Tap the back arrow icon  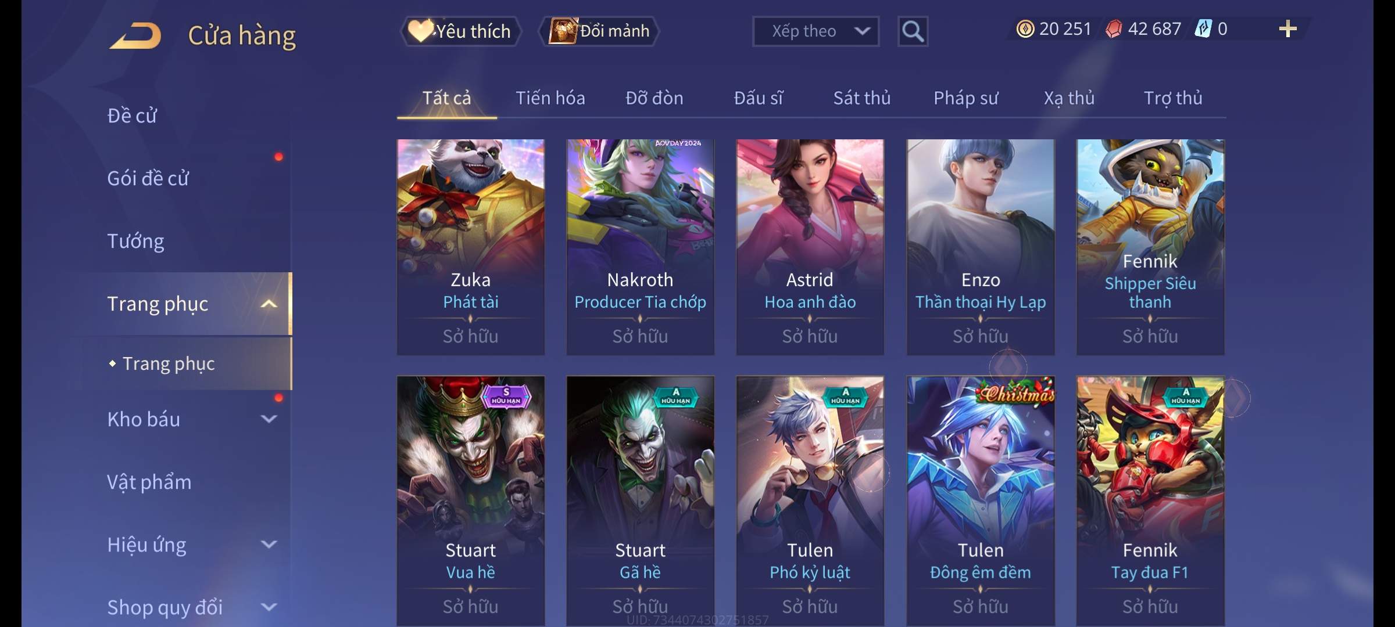[x=135, y=35]
